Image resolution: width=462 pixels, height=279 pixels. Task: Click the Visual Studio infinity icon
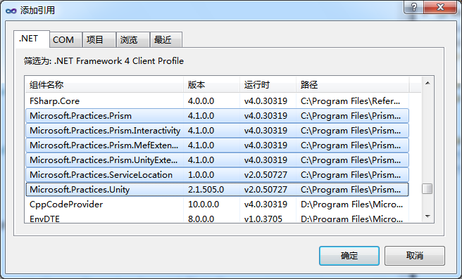coord(11,11)
